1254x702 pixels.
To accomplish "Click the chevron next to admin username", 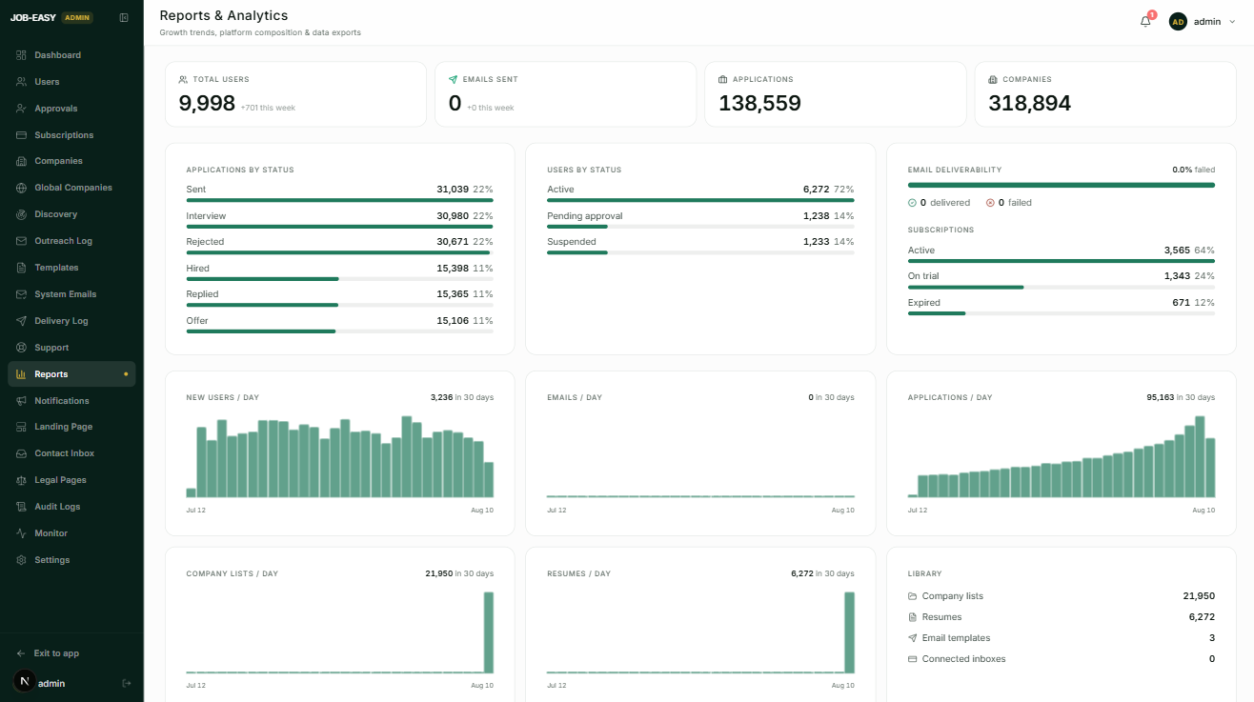I will pos(1232,22).
